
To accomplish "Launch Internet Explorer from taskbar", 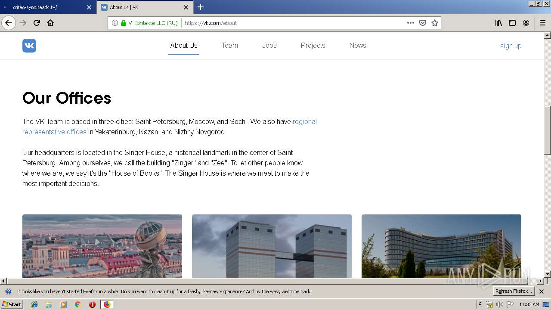I will [34, 304].
